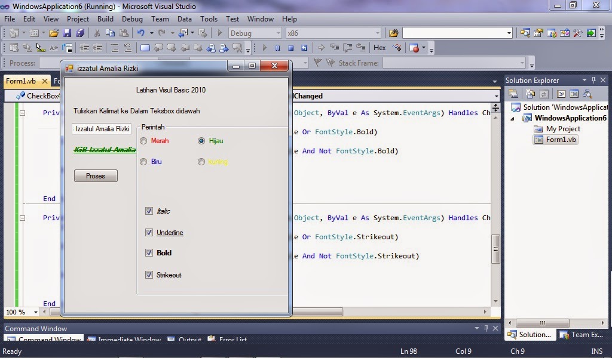Screen dimensions: 612x358
Task: Click the Stop Debugging square icon
Action: (292, 47)
